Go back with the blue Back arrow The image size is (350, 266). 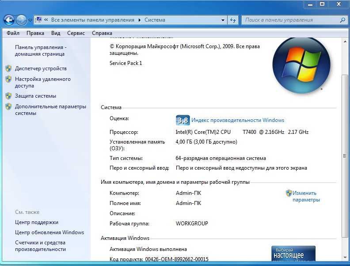click(9, 20)
